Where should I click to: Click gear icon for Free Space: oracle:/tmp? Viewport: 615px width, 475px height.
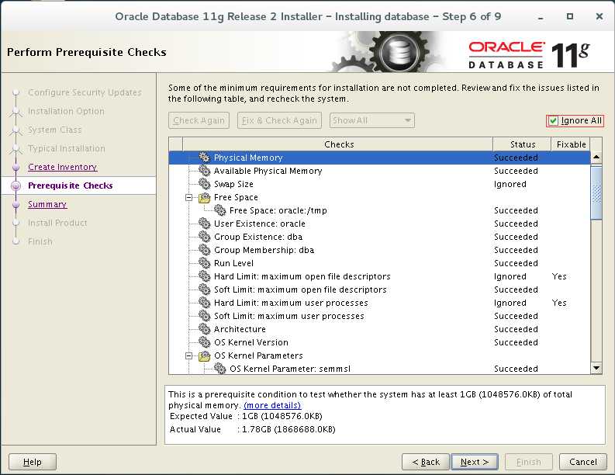click(220, 210)
